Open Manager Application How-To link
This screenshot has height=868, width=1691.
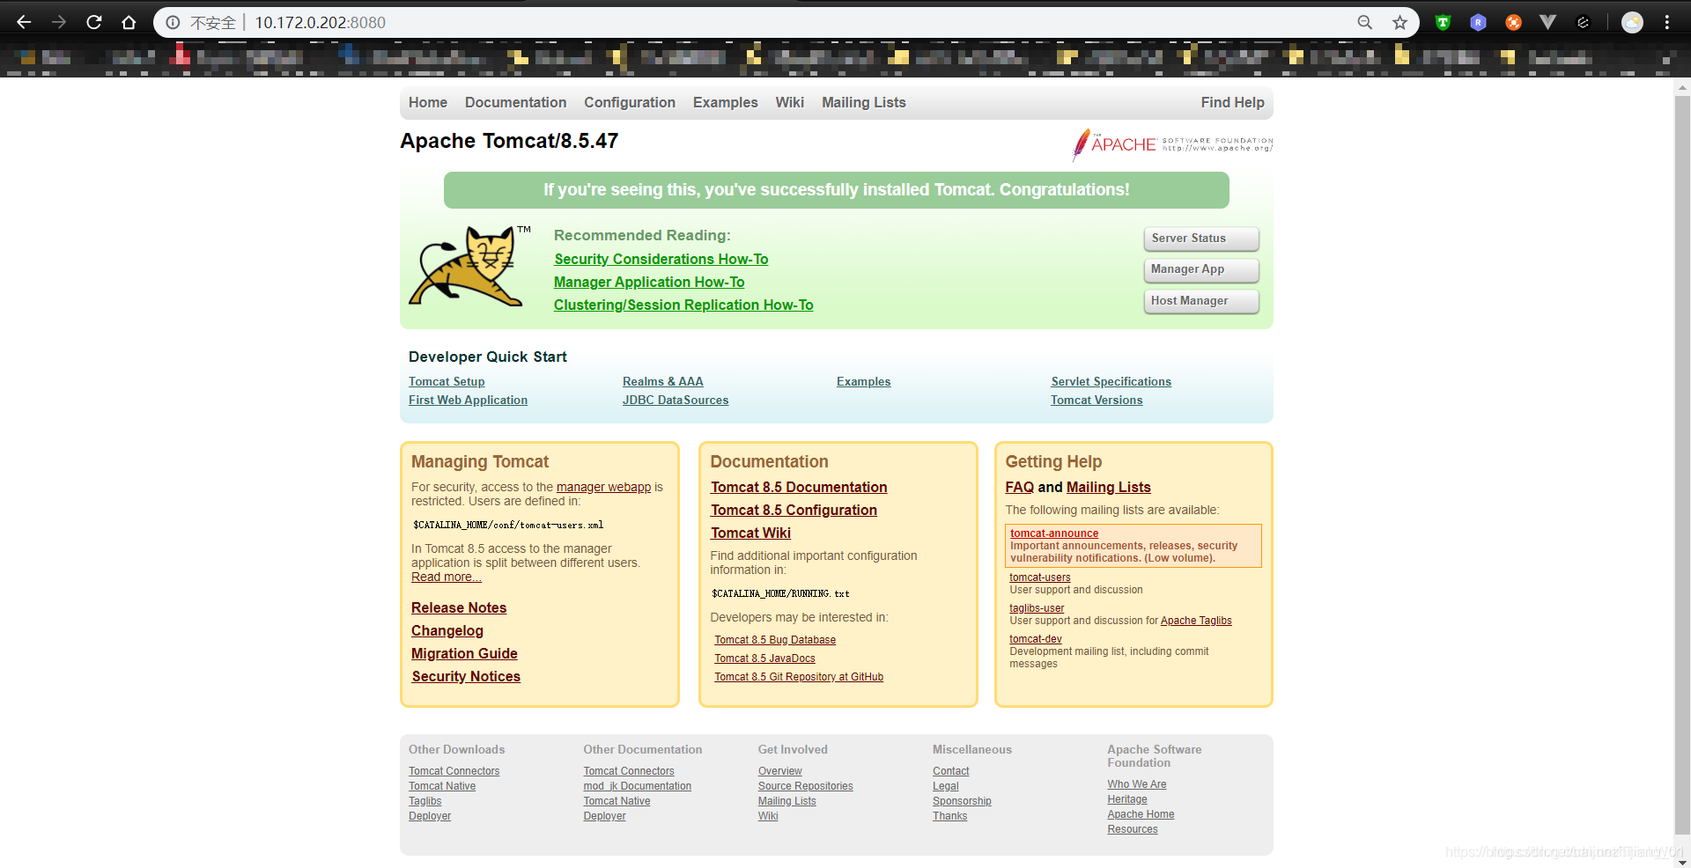649,282
